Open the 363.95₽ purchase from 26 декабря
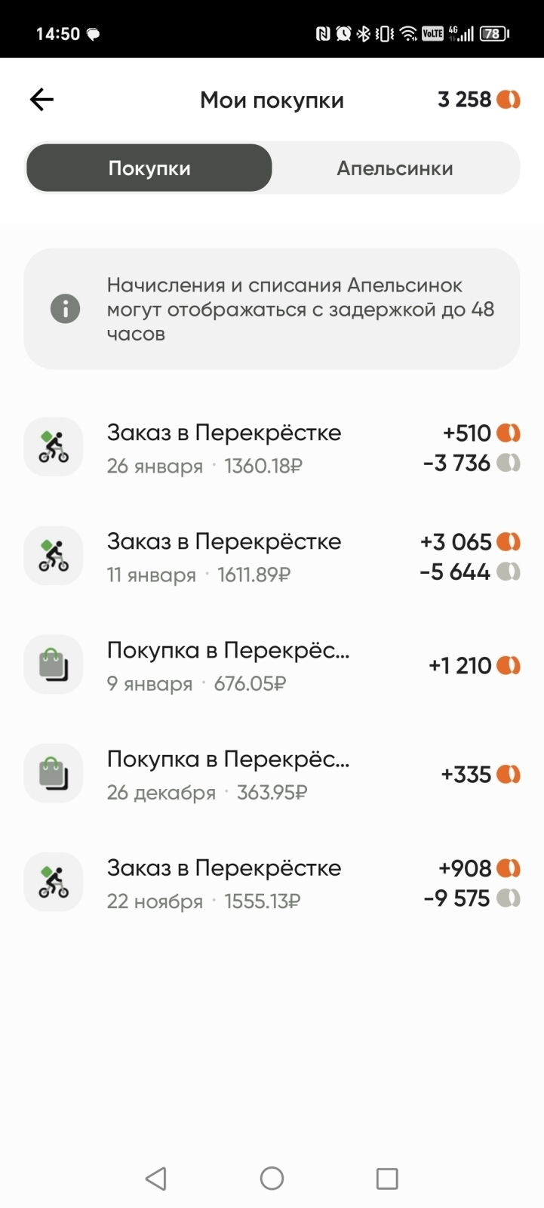 pyautogui.click(x=228, y=775)
